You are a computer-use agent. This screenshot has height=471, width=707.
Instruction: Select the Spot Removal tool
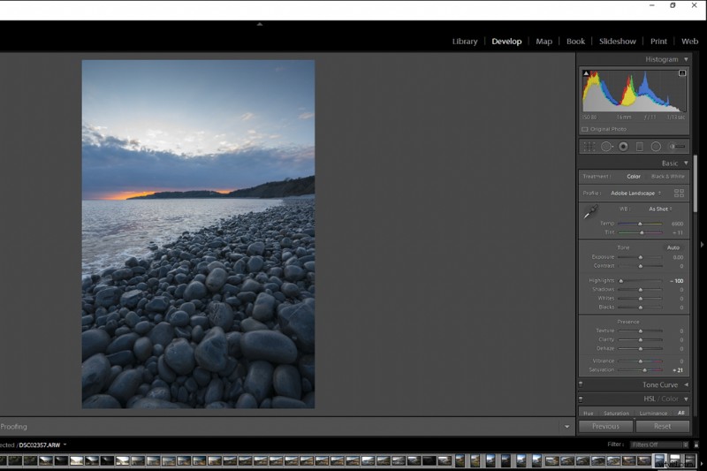(606, 147)
